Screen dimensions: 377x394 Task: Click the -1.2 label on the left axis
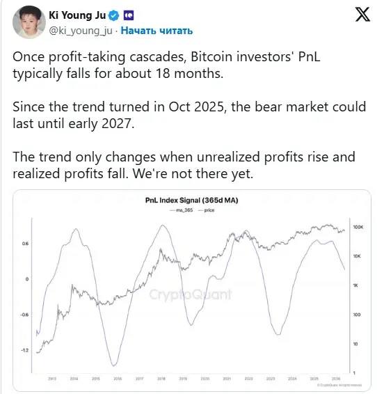pyautogui.click(x=25, y=350)
